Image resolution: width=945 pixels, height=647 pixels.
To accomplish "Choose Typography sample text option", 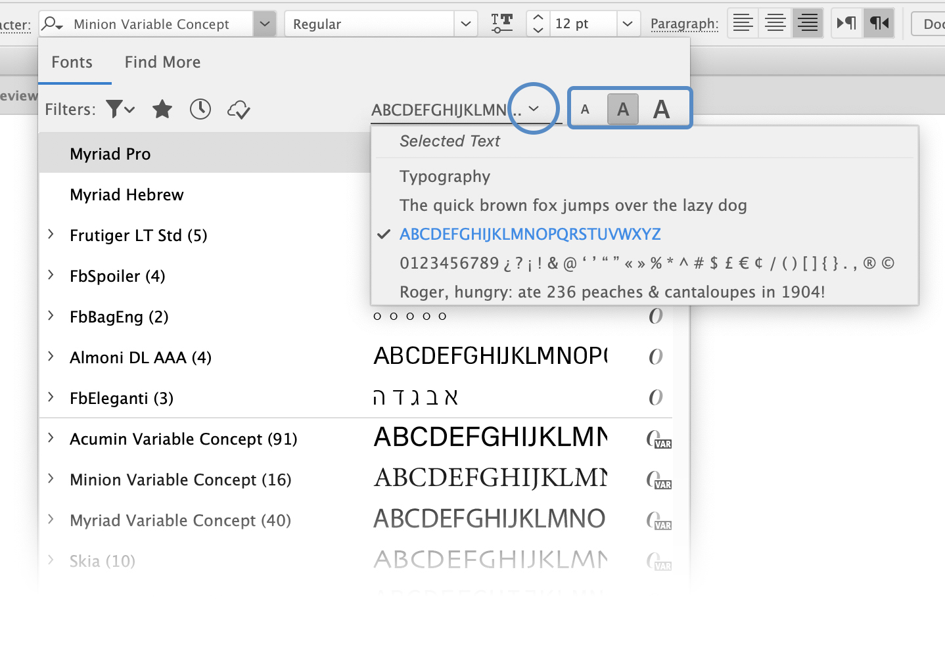I will pos(445,177).
